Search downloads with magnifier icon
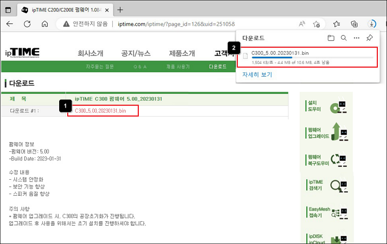This screenshot has width=387, height=244. [344, 38]
